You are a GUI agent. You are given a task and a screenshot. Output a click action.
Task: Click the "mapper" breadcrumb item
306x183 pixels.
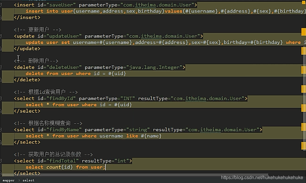9,180
